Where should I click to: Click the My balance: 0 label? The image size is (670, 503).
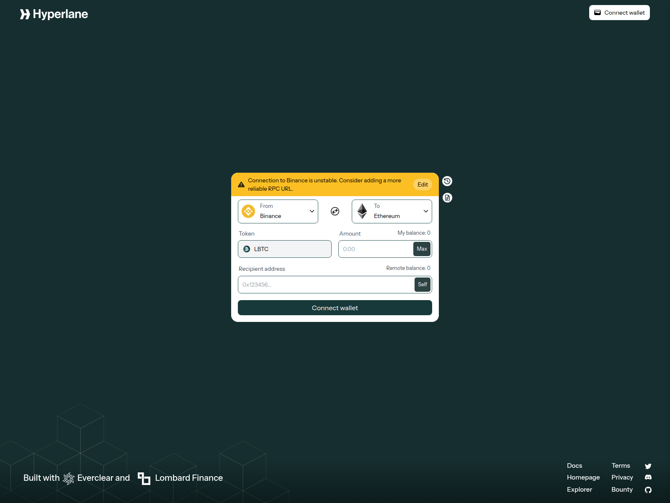414,233
